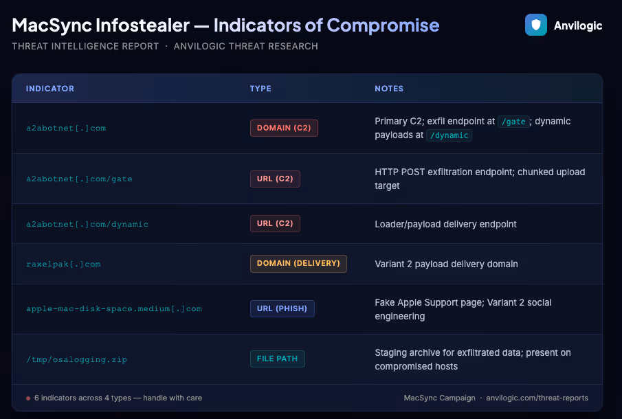Select the /tmp/osalogging.zip file path
The height and width of the screenshot is (419, 622).
click(x=76, y=359)
